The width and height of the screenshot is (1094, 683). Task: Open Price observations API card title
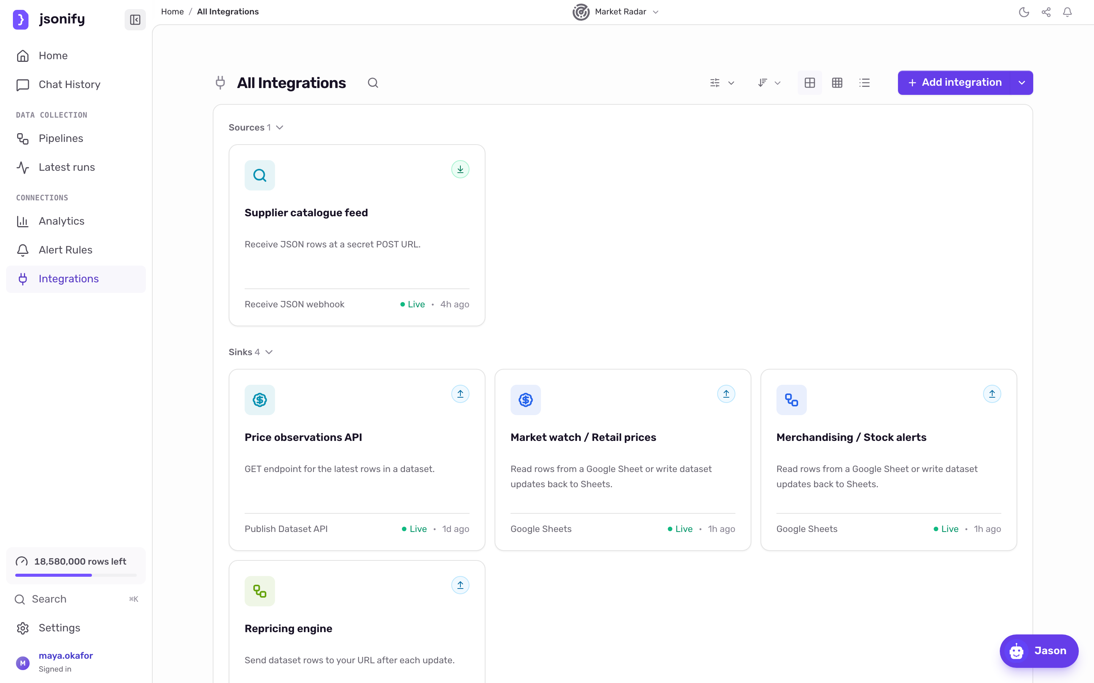click(x=304, y=437)
